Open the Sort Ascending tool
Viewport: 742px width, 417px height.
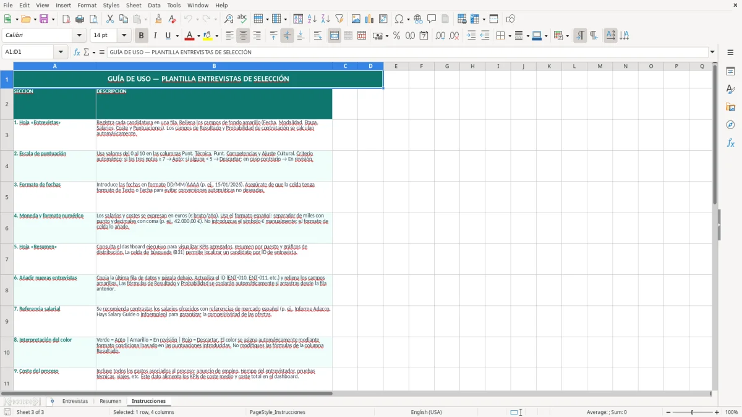(x=312, y=19)
